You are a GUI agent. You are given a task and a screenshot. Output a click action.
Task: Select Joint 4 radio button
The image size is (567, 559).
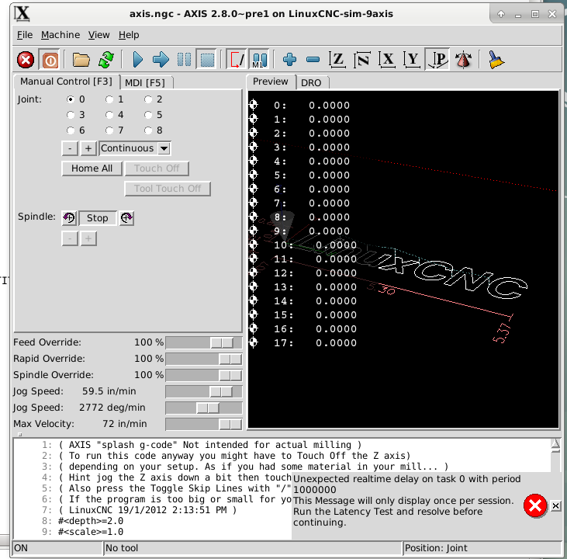coord(109,115)
